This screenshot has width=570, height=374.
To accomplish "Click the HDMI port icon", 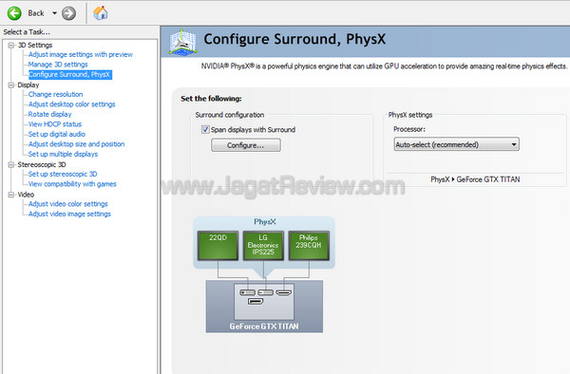I will pyautogui.click(x=284, y=292).
